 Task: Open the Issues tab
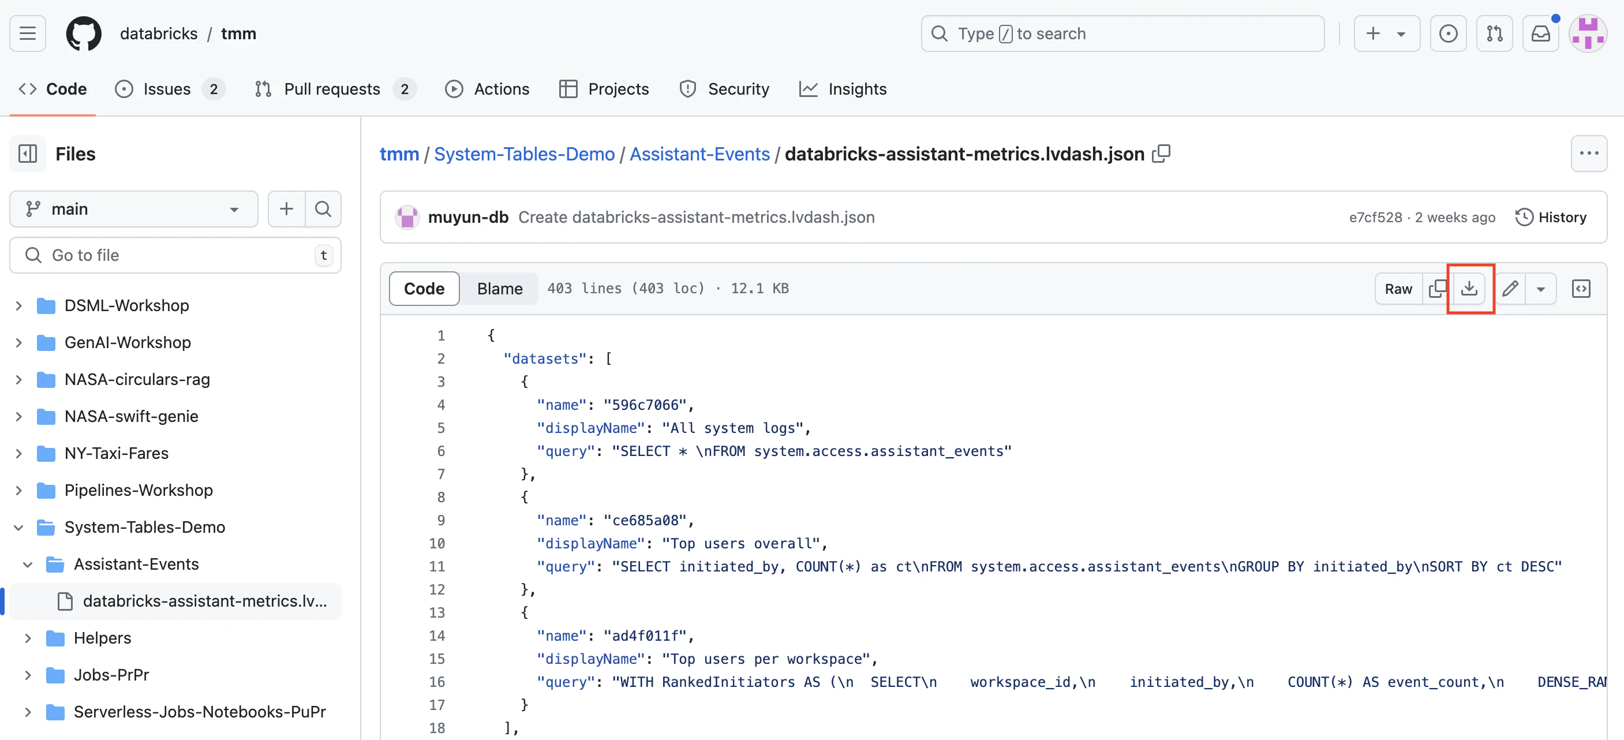pyautogui.click(x=170, y=89)
